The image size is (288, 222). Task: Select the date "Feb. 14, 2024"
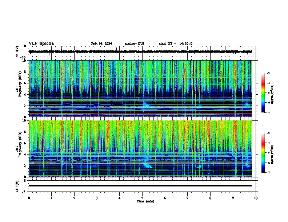pos(101,44)
